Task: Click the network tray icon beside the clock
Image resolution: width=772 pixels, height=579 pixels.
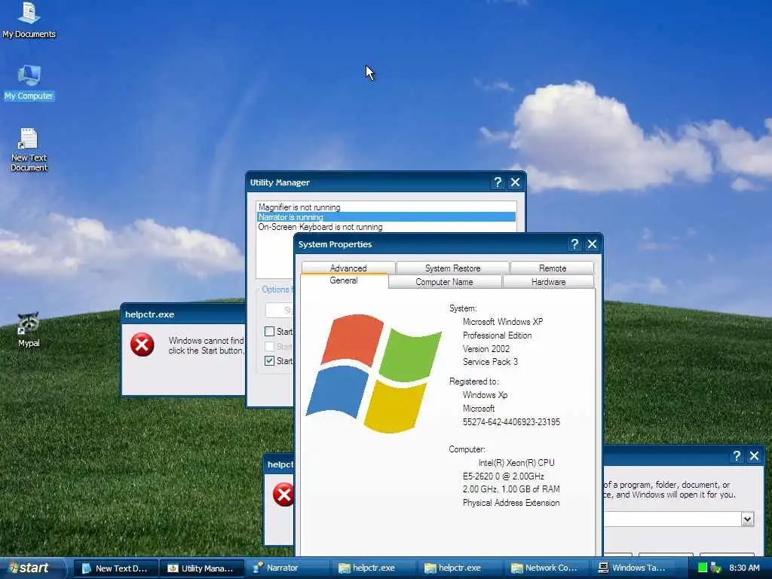Action: [716, 568]
